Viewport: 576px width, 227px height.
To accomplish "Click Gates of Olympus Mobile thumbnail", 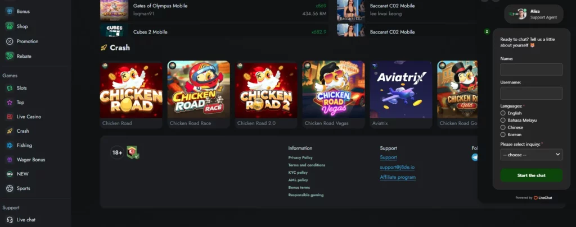I will coord(114,10).
